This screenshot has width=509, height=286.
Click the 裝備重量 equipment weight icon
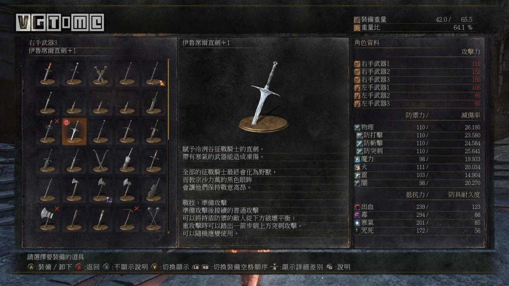click(357, 19)
